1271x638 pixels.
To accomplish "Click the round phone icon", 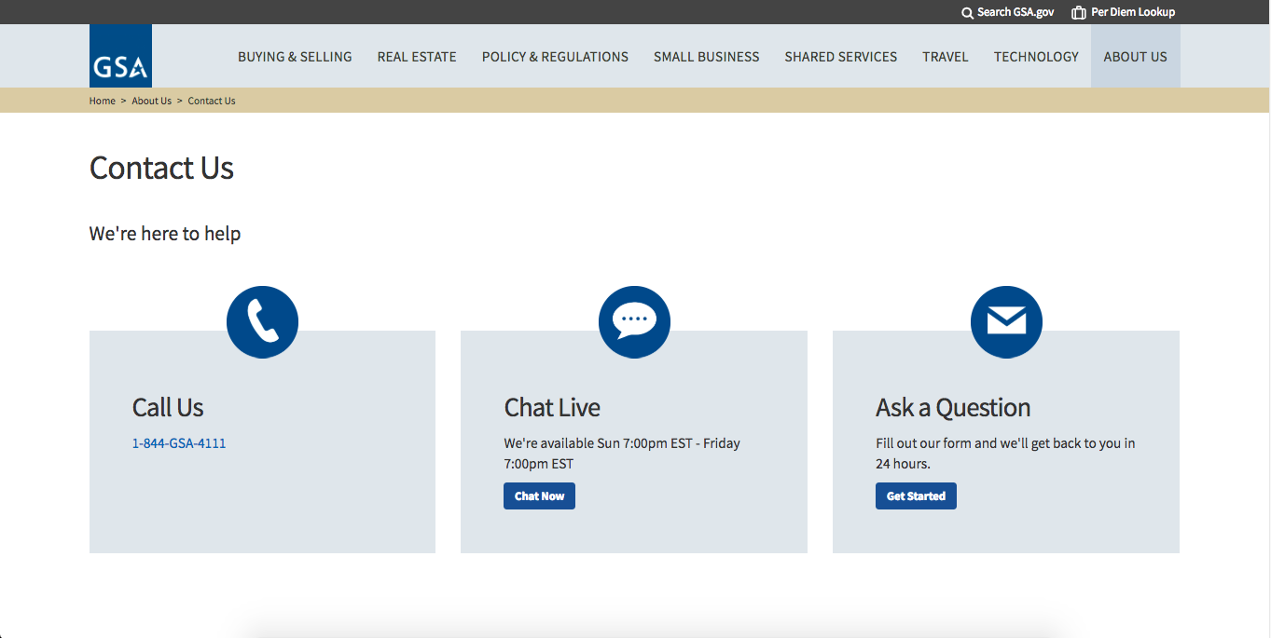I will point(262,322).
